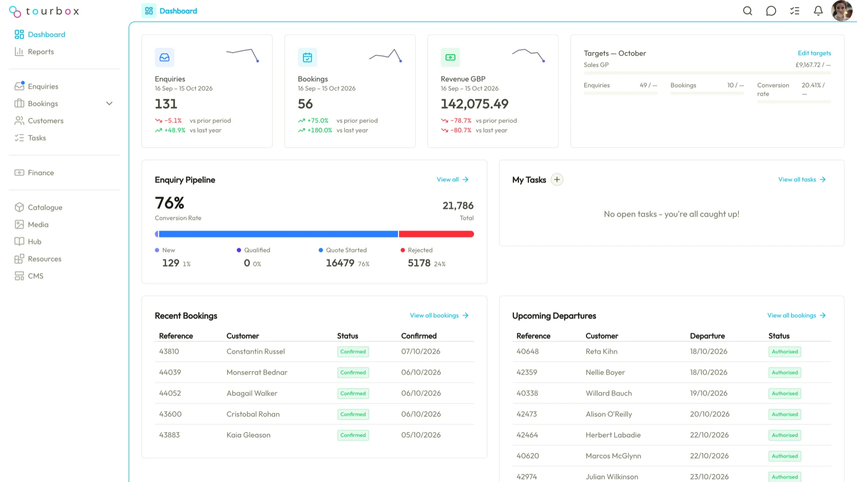Click Confirmed badge for Kaia Gleason

tap(353, 435)
